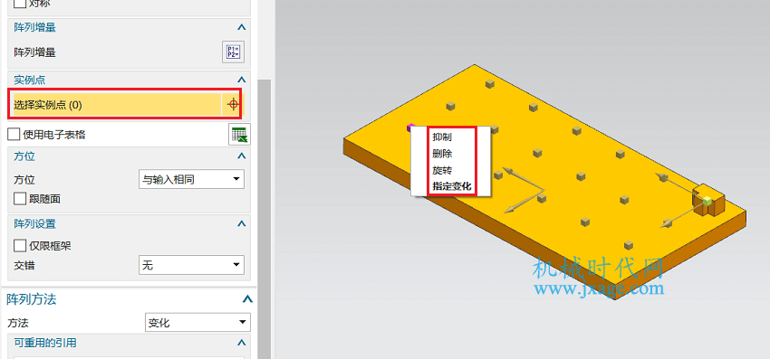The height and width of the screenshot is (359, 770).
Task: Toggle the 仅限框架 checkbox
Action: [20, 246]
